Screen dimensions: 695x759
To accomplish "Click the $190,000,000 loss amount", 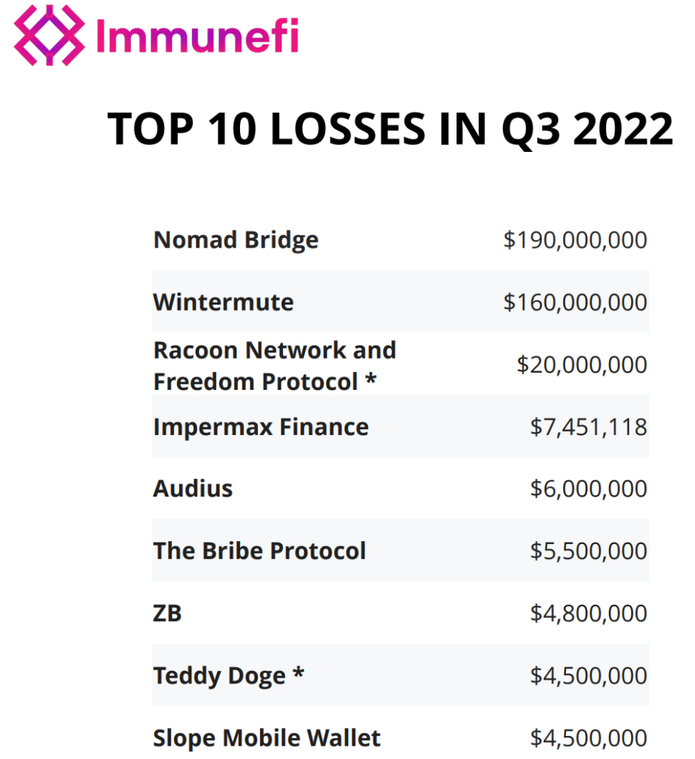I will [x=575, y=240].
